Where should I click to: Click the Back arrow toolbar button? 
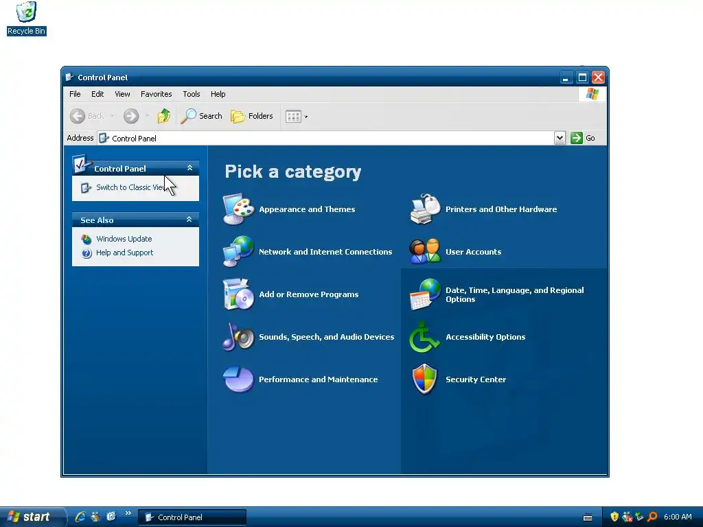87,116
